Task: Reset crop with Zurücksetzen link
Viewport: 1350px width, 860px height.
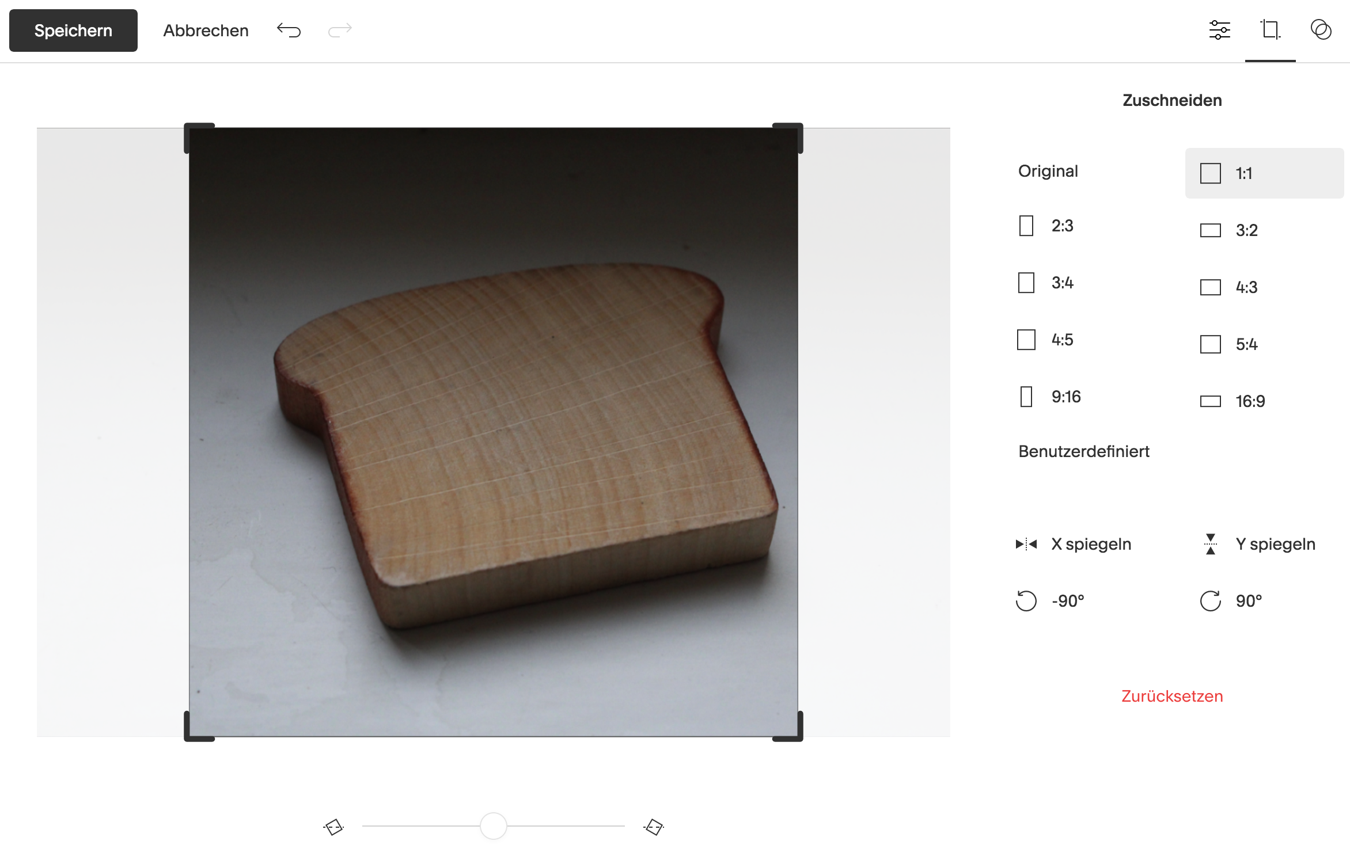Action: point(1172,696)
